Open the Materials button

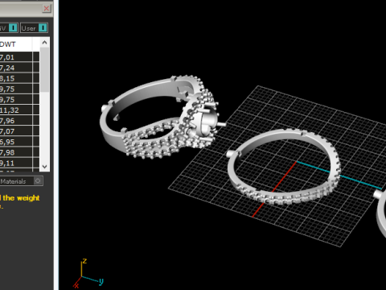pyautogui.click(x=22, y=181)
